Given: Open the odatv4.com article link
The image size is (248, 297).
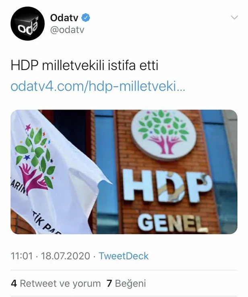Looking at the screenshot, I should (x=97, y=87).
